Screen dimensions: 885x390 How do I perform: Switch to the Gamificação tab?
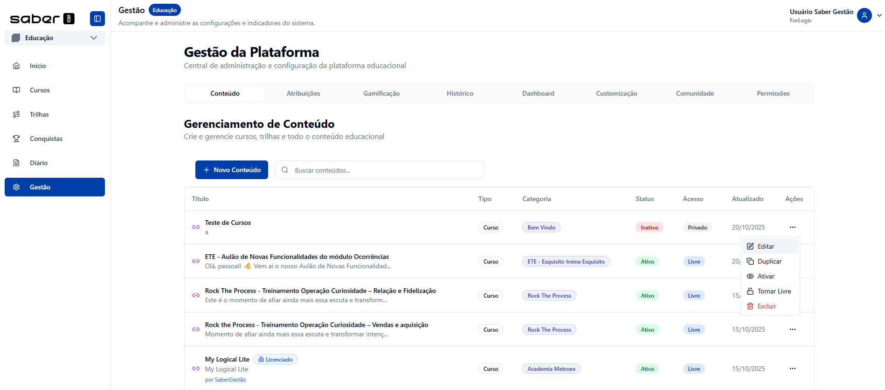(381, 93)
